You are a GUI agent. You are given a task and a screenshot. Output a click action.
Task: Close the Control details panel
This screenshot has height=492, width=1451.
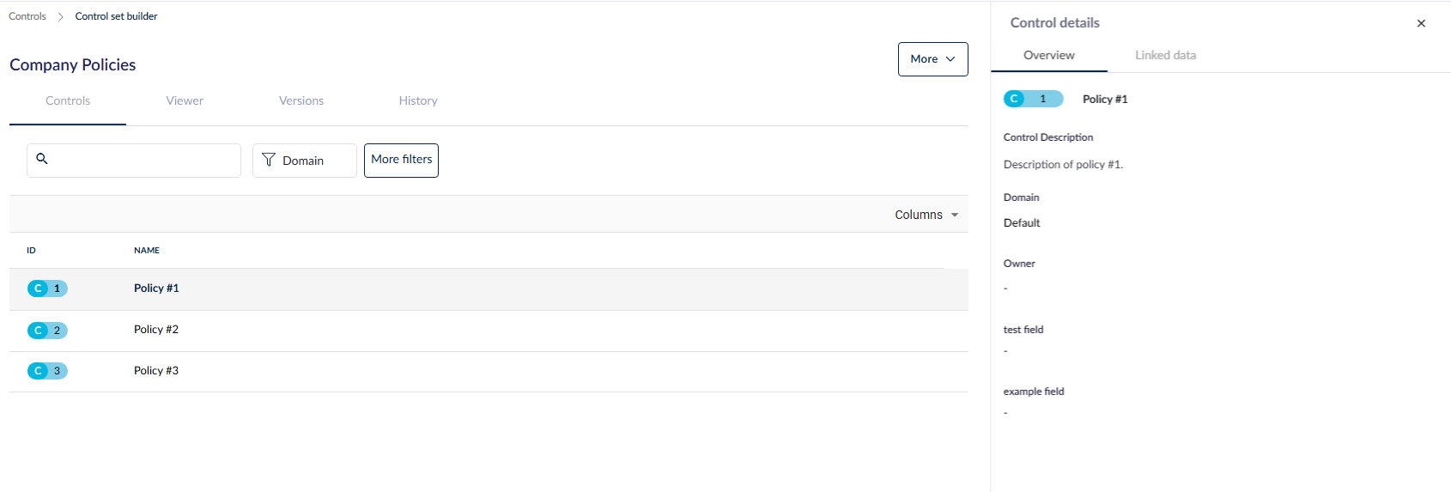click(x=1421, y=23)
